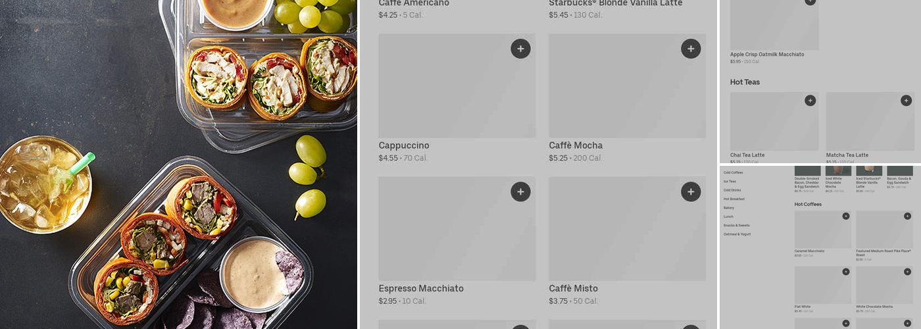921x329 pixels.
Task: Open Oatmeal & Yogurt category
Action: tap(737, 234)
